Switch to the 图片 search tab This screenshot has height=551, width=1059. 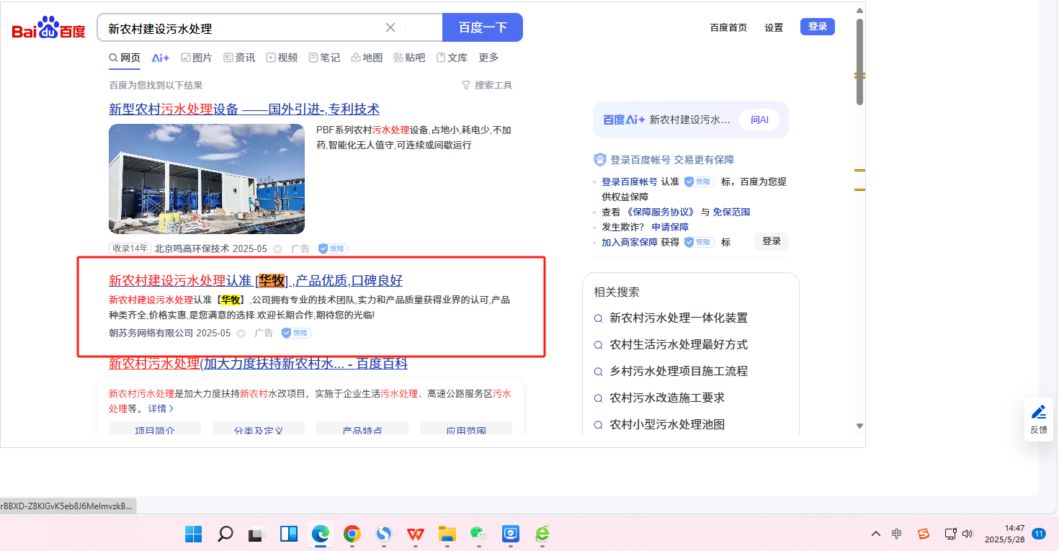[196, 58]
